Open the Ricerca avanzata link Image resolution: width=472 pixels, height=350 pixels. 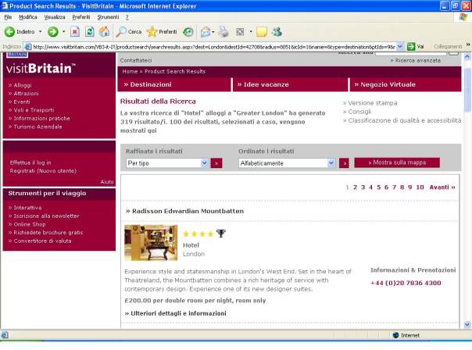pyautogui.click(x=417, y=60)
